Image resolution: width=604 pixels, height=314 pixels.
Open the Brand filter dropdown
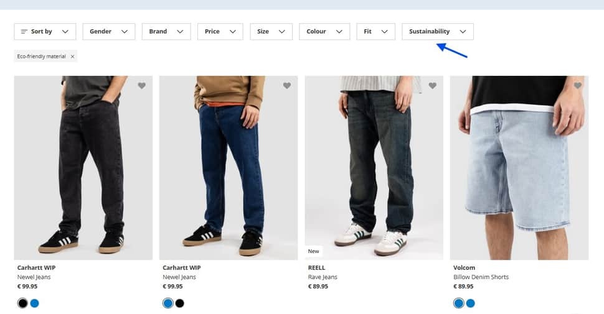[x=166, y=32]
